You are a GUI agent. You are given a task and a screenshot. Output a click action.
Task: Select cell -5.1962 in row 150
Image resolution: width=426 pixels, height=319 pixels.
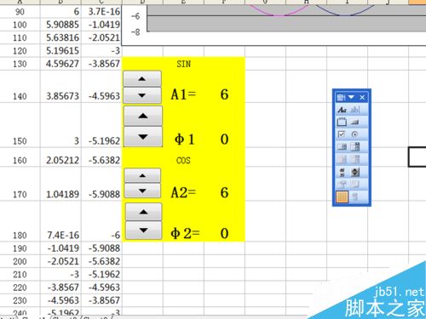pos(101,125)
